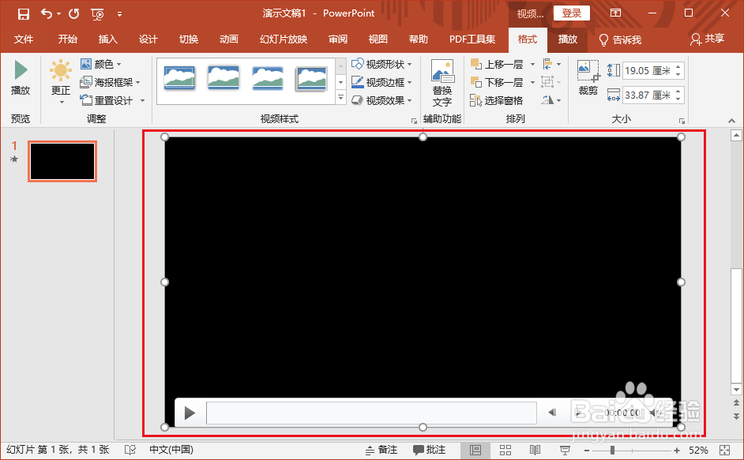The width and height of the screenshot is (744, 460).
Task: Expand the Video Styles gallery
Action: coord(340,98)
